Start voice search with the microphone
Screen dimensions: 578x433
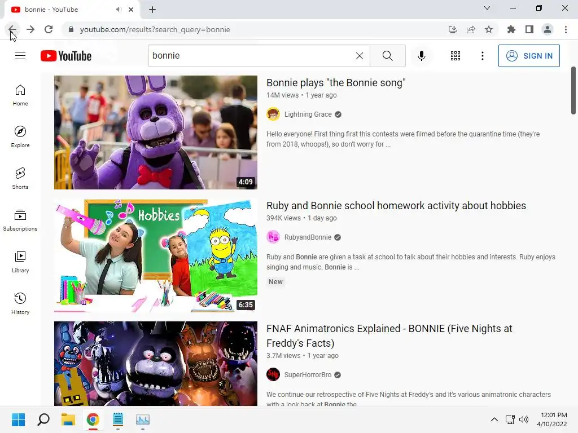point(421,56)
